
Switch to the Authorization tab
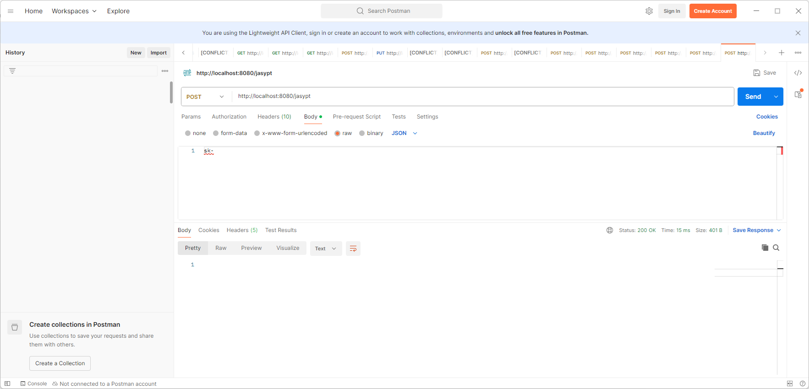click(x=229, y=117)
